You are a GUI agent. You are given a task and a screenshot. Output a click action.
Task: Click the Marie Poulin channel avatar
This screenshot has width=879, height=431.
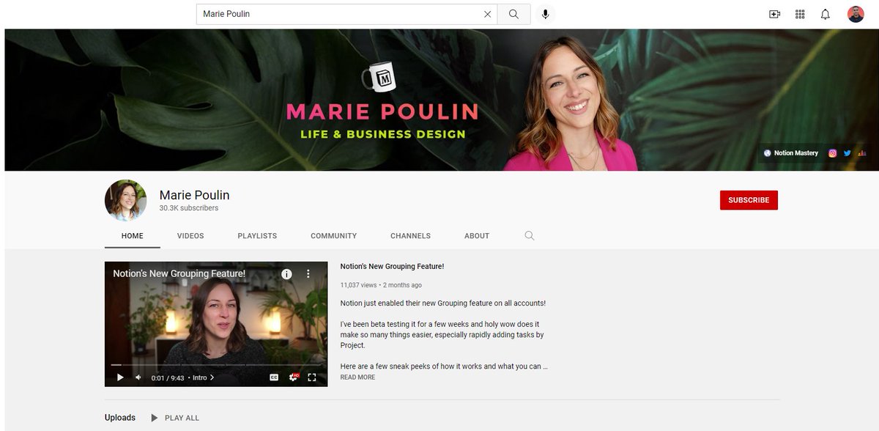pos(125,200)
